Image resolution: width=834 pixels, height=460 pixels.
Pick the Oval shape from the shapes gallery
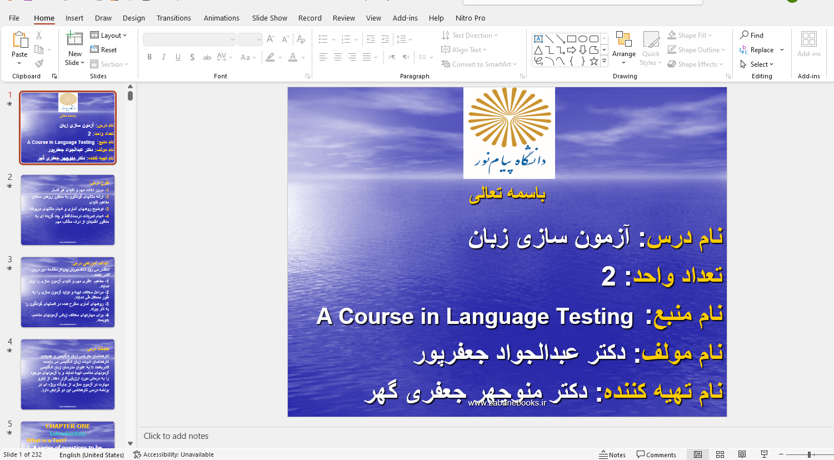[583, 39]
